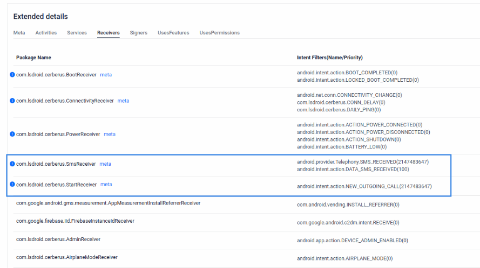Open the Services tab
This screenshot has height=268, width=480.
77,33
